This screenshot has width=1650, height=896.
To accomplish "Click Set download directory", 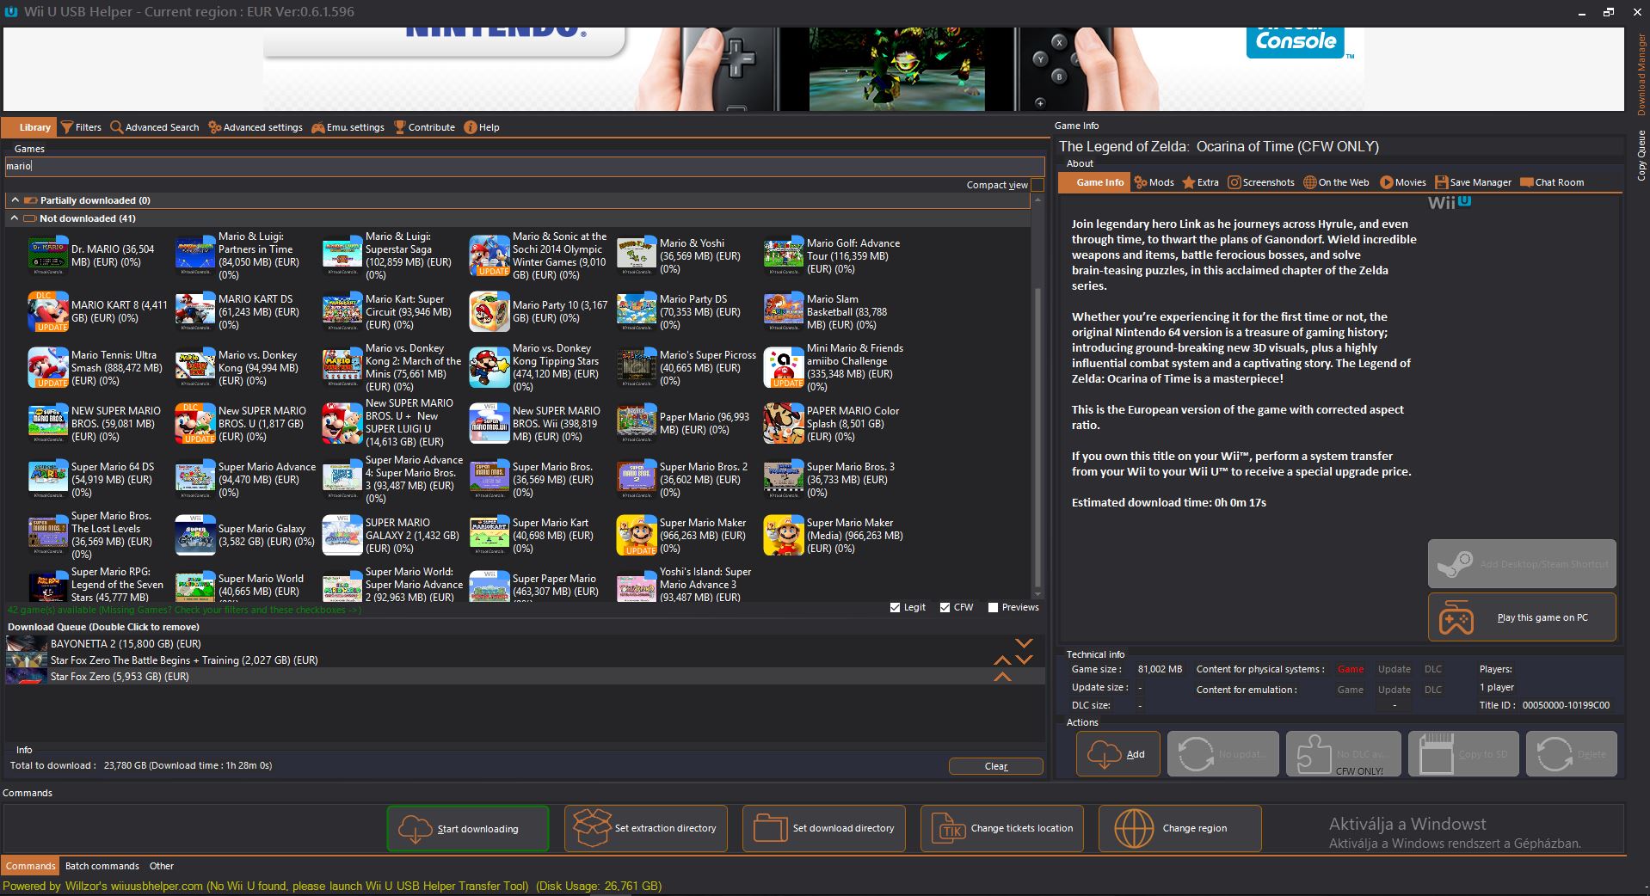I will [x=824, y=828].
